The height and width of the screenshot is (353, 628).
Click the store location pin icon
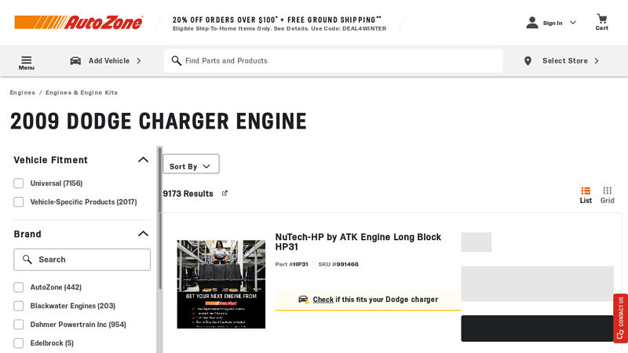[x=528, y=61]
